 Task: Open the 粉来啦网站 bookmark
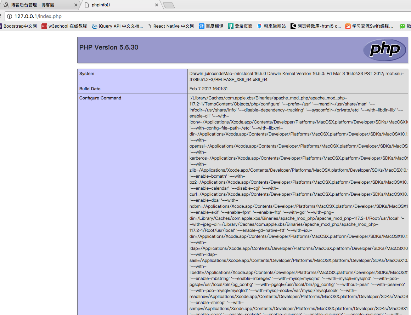pyautogui.click(x=271, y=26)
